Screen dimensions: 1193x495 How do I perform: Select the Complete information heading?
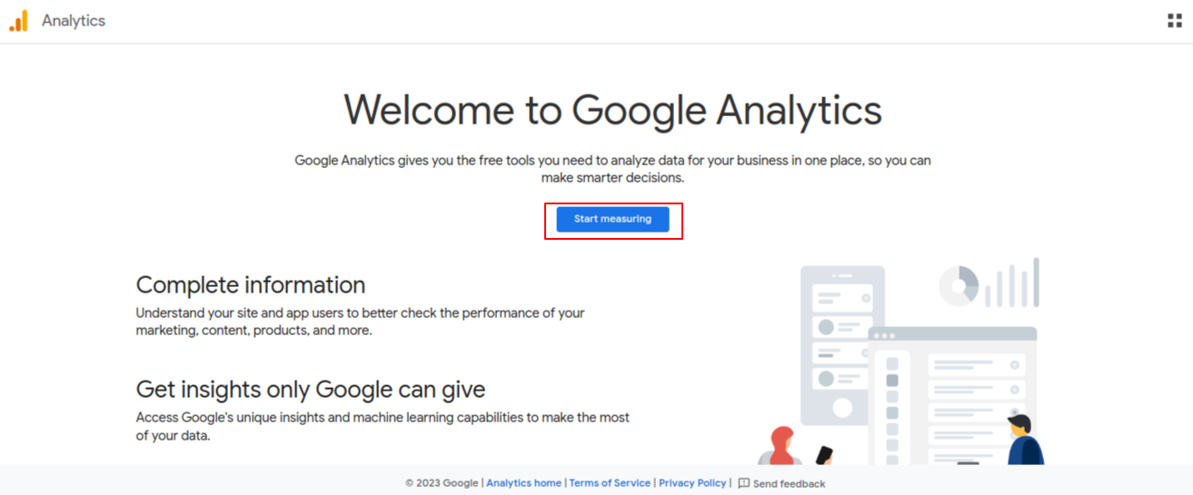251,284
